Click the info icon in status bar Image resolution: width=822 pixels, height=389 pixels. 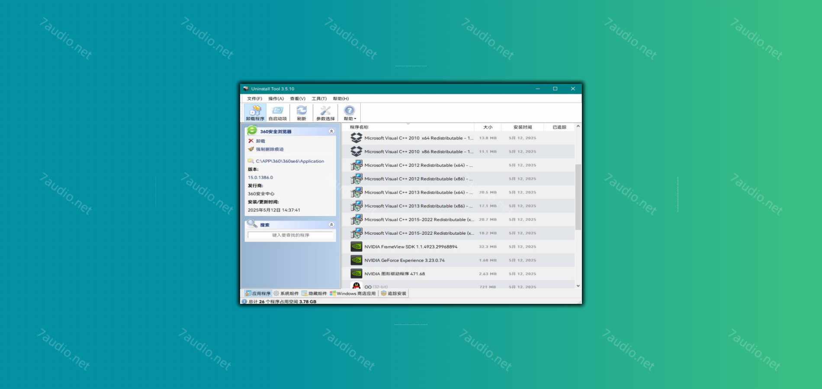(244, 302)
